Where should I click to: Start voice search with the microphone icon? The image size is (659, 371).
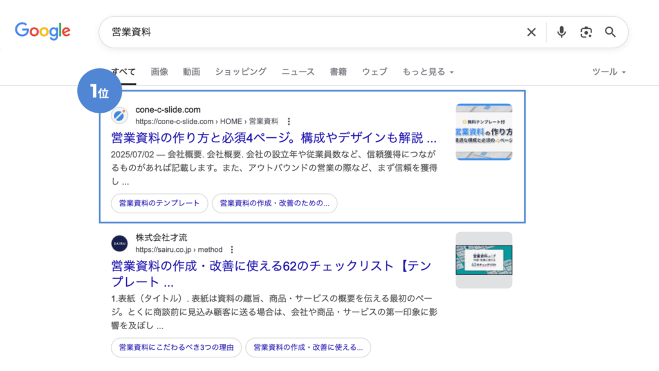coord(561,32)
